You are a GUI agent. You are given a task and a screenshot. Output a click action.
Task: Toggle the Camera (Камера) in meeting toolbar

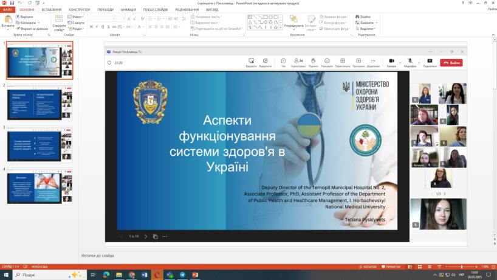pos(391,61)
